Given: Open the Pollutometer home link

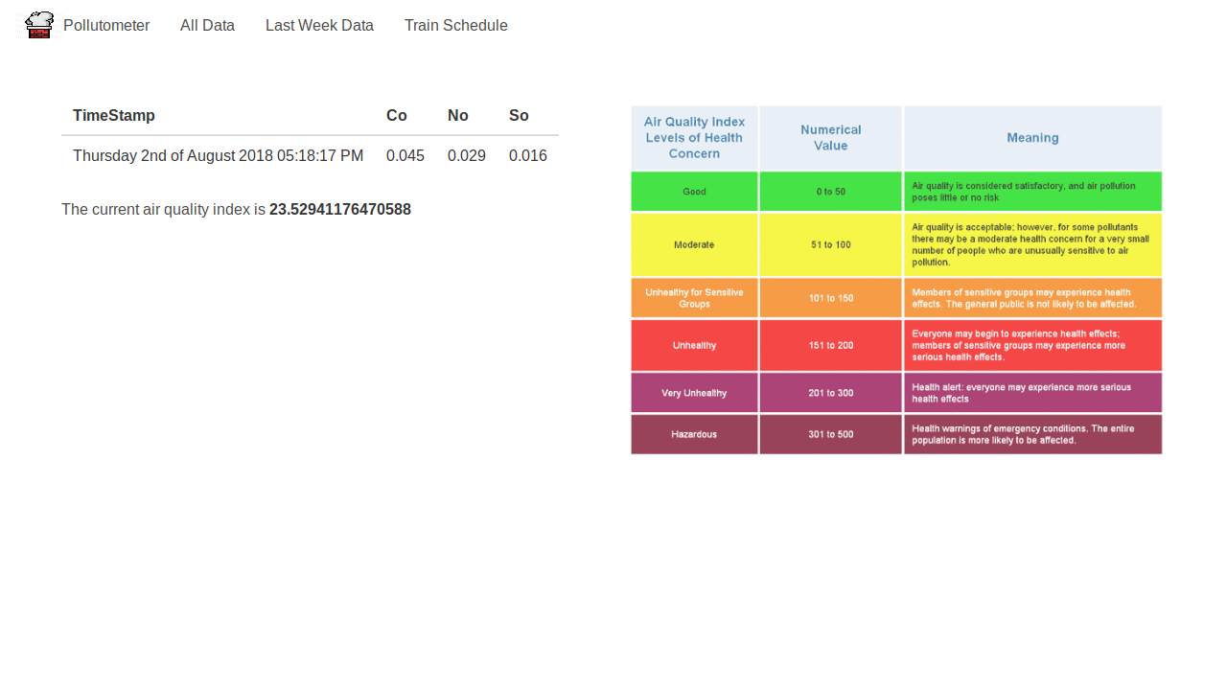Looking at the screenshot, I should (x=106, y=26).
